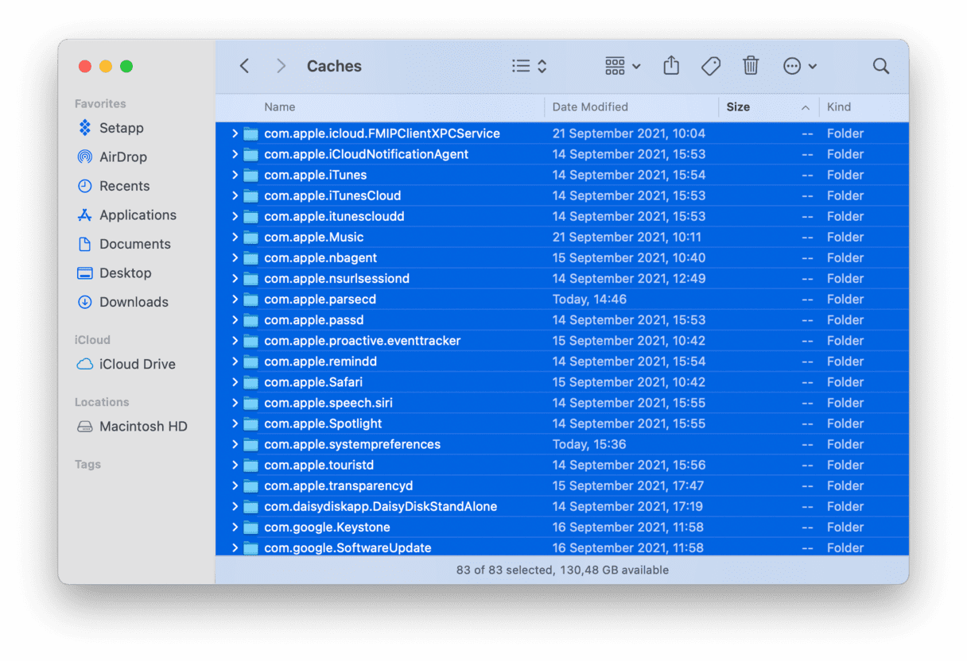Image resolution: width=967 pixels, height=661 pixels.
Task: Expand the com.apple.iTunes folder disclosure triangle
Action: [235, 175]
